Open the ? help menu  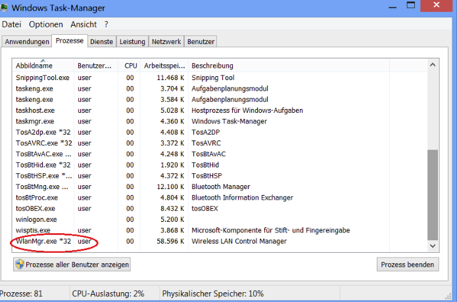pos(106,24)
